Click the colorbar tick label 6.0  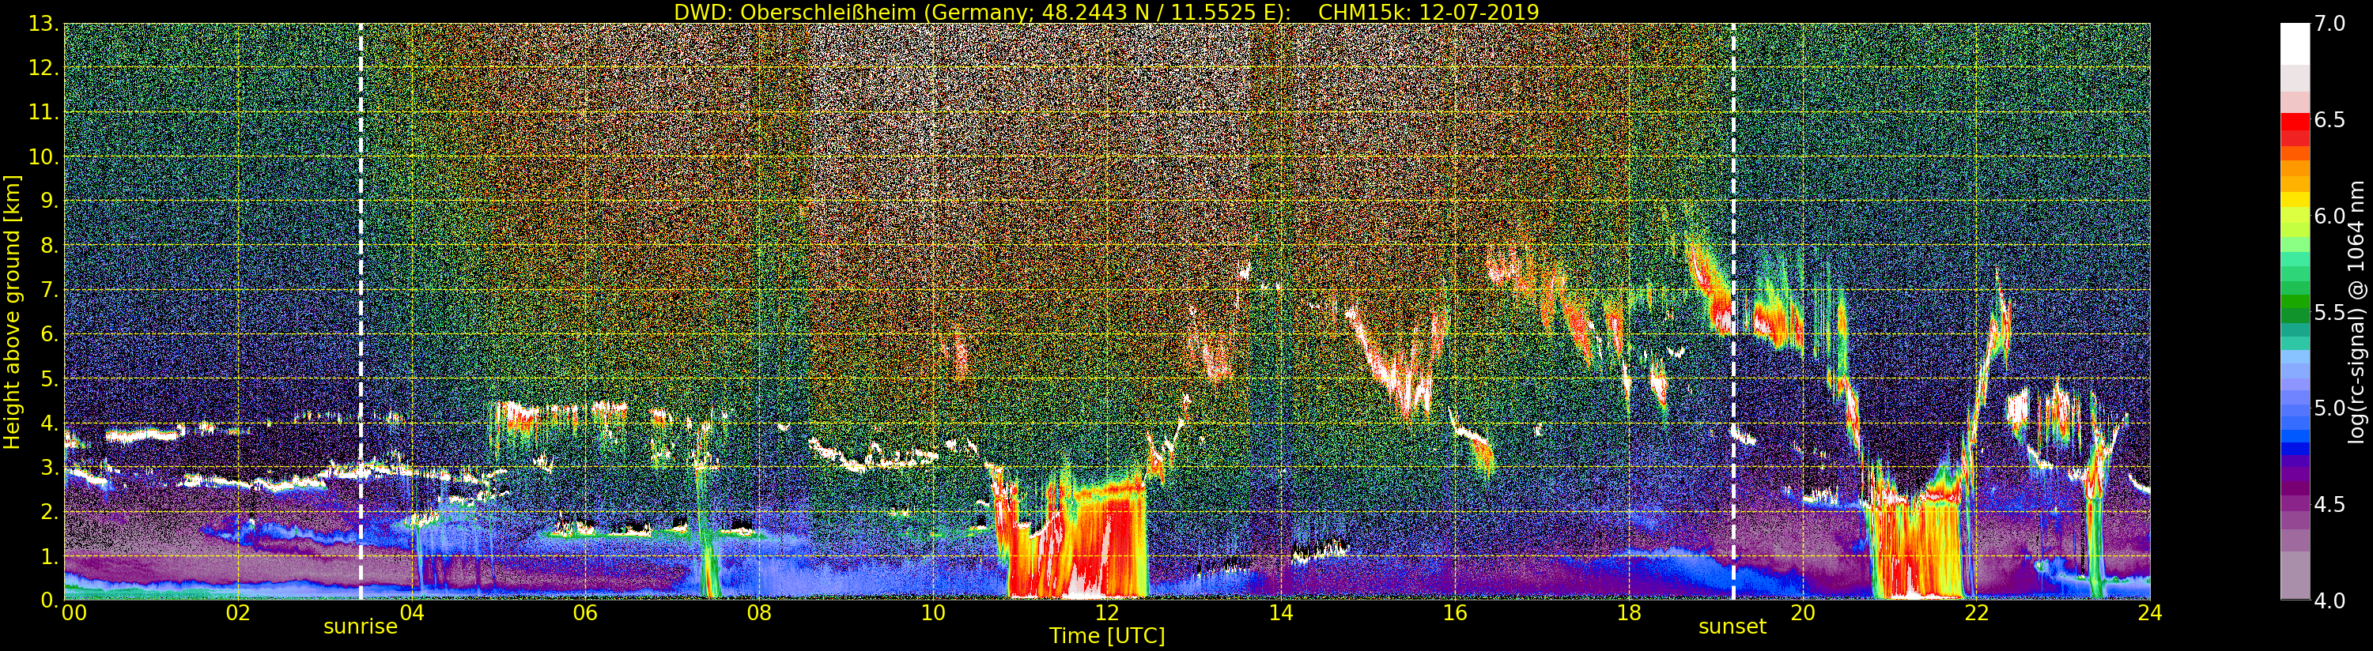pos(2330,216)
